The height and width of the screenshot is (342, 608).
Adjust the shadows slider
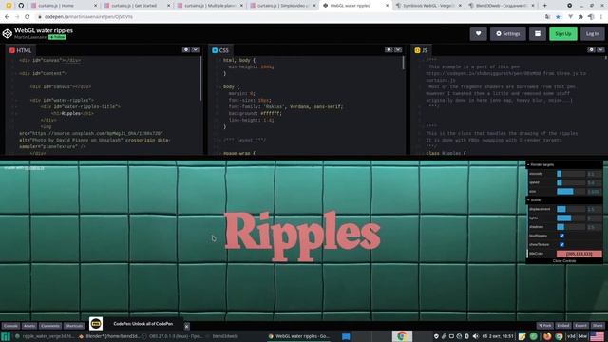click(x=571, y=227)
